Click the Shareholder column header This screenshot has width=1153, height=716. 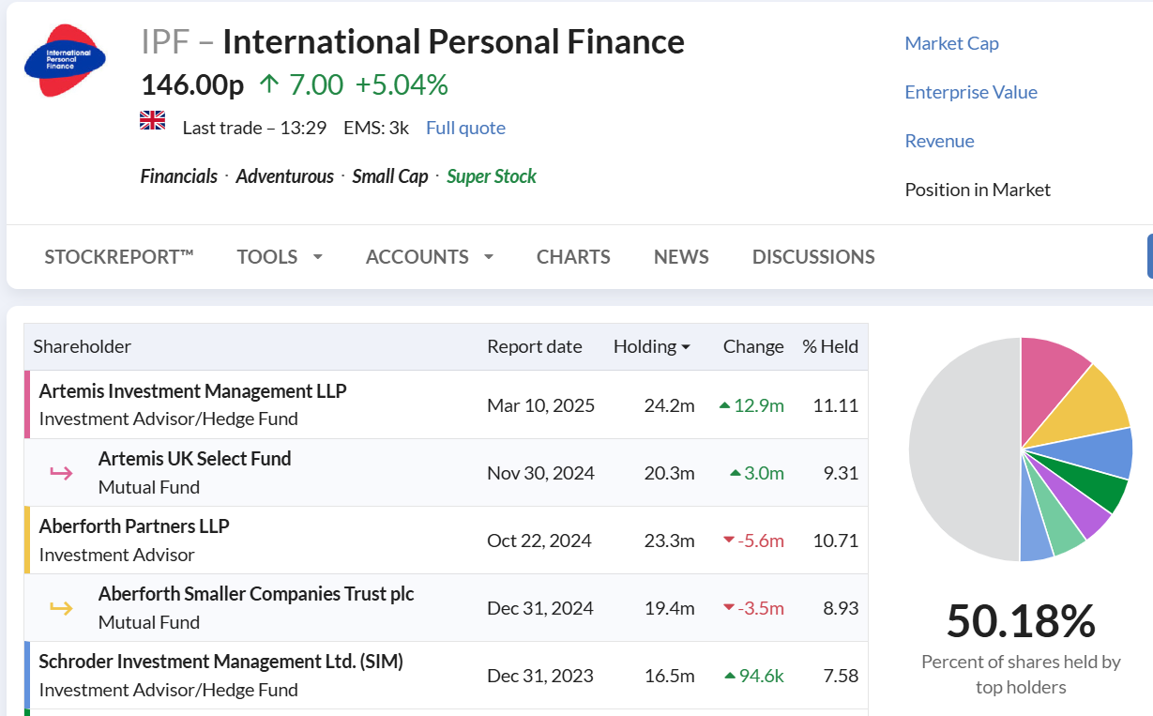(x=83, y=346)
